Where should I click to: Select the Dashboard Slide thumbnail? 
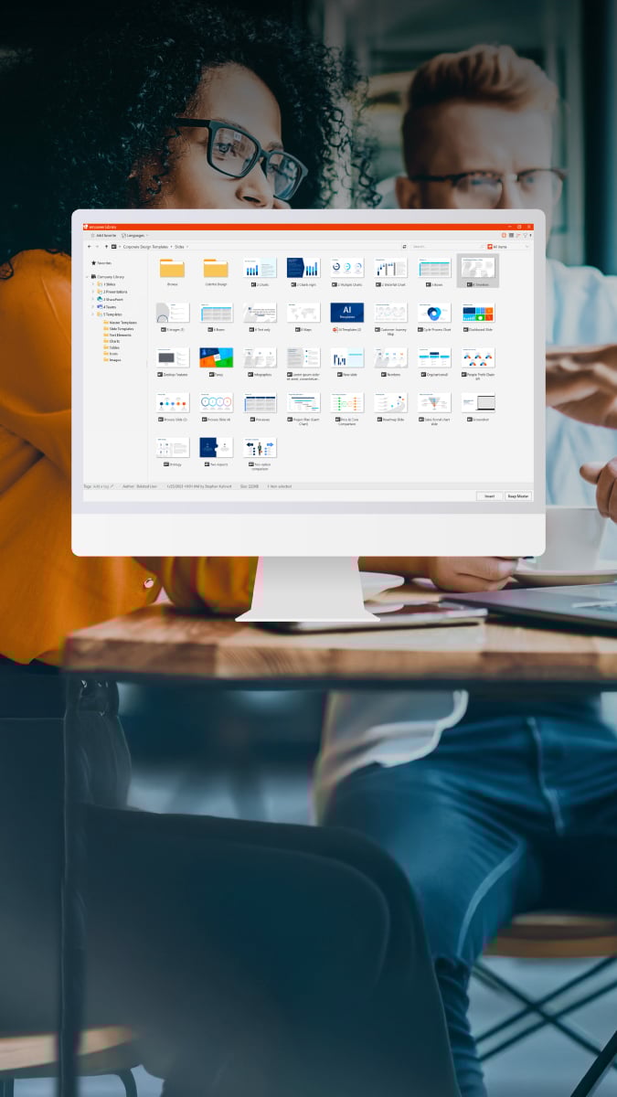tap(477, 313)
